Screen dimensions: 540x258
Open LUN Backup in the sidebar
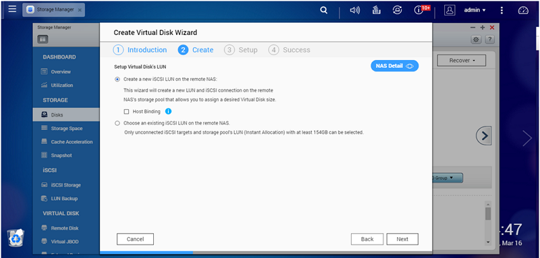(x=64, y=199)
